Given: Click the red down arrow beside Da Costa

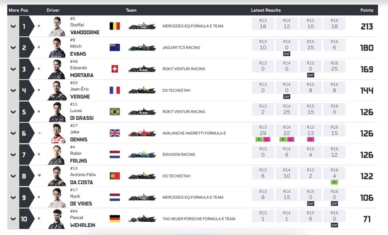Looking at the screenshot, I should point(39,176).
